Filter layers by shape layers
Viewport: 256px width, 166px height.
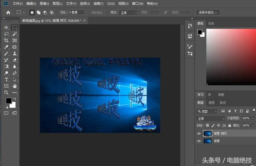tap(241, 111)
